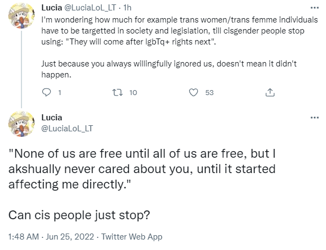Click the reply speech-bubble icon
The image size is (326, 250).
pos(46,92)
